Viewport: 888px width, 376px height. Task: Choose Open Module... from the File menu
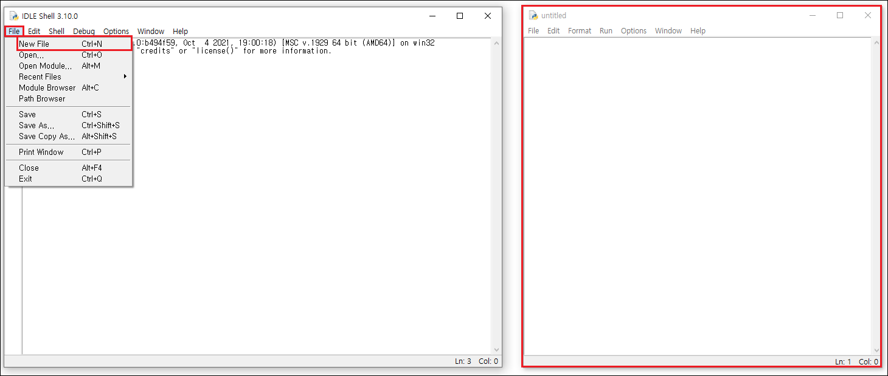69,66
